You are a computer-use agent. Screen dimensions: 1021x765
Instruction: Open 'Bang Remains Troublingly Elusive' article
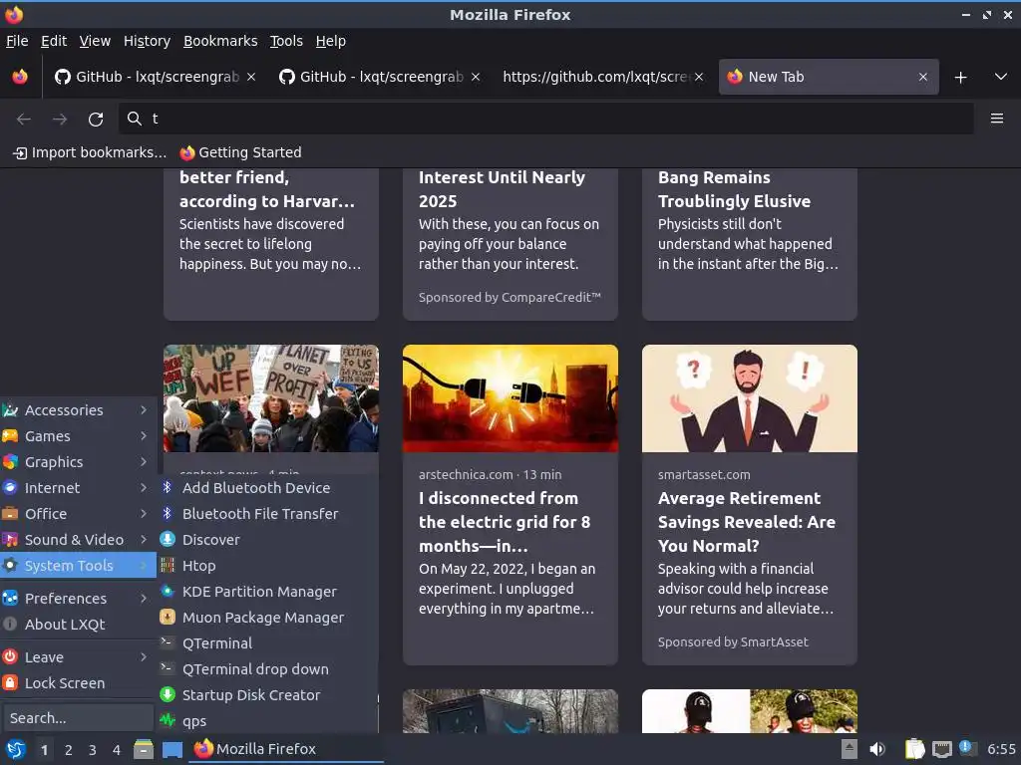734,189
